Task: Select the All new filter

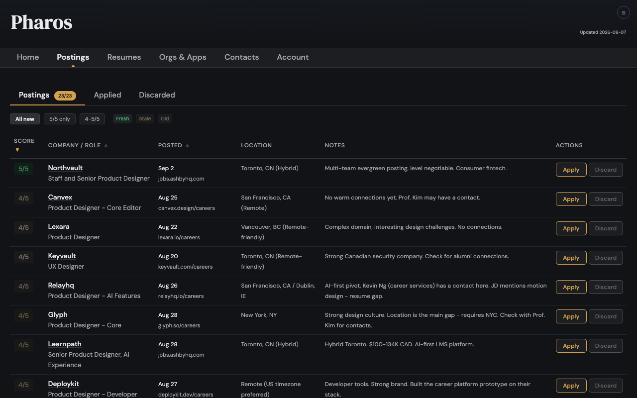Action: coord(25,119)
